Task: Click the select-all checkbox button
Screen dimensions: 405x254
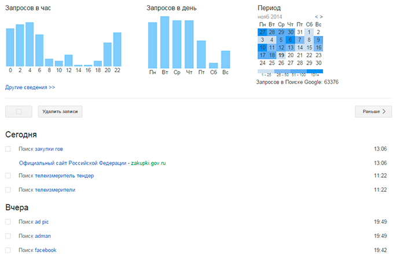Action: (19, 111)
